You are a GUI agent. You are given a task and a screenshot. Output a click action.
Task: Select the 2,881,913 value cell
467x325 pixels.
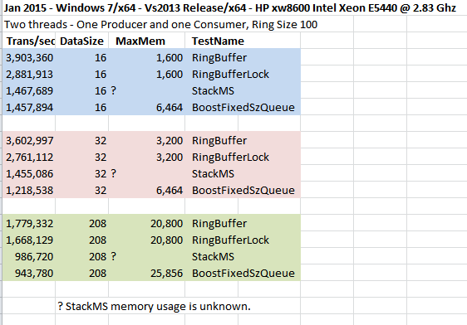point(29,74)
